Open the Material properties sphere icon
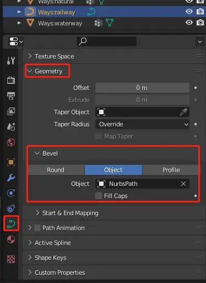The height and width of the screenshot is (283, 206). [x=11, y=239]
